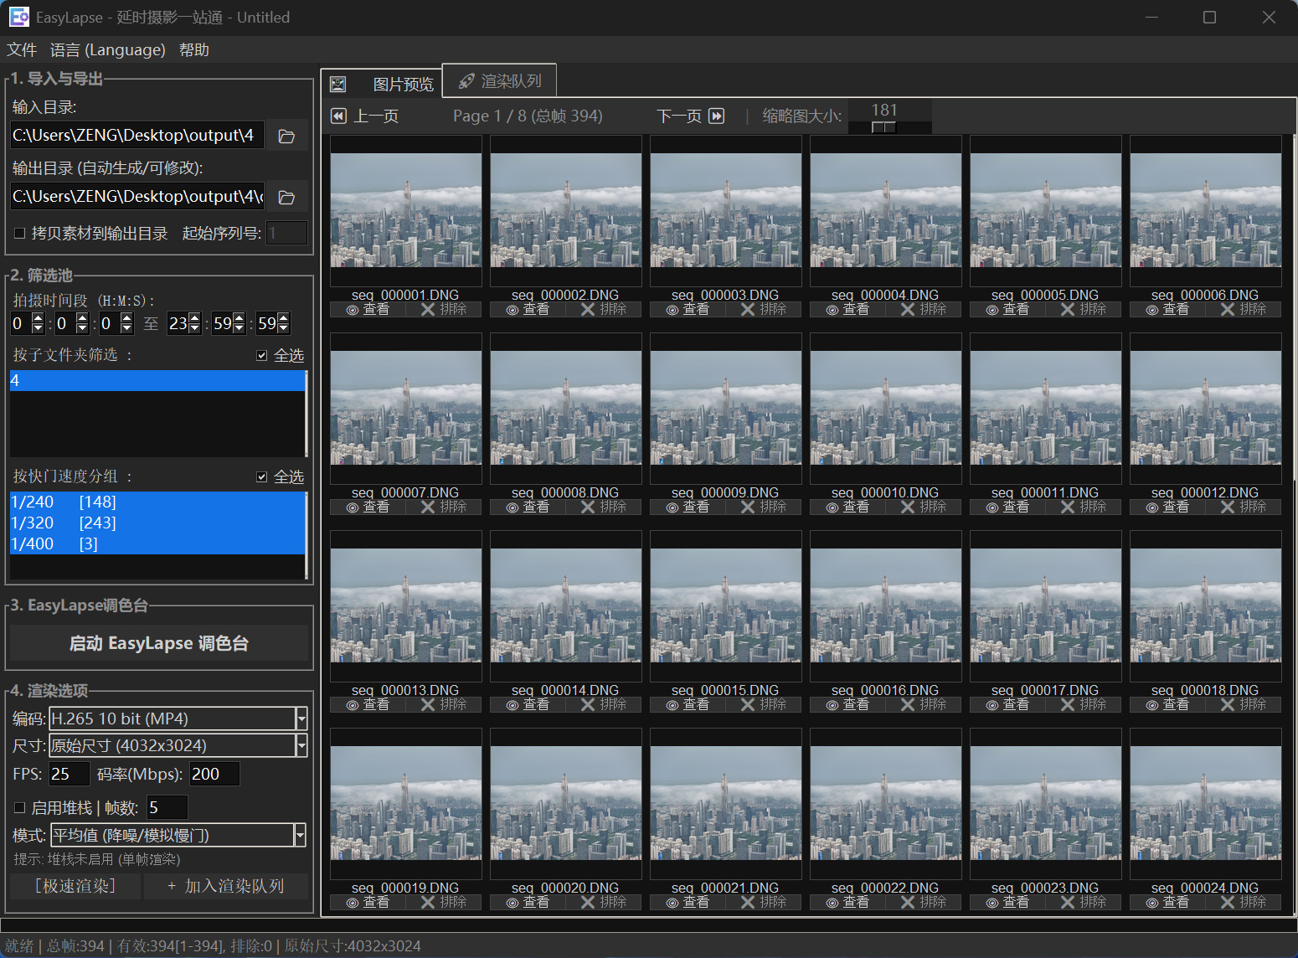
Task: Click the 加入渲染队列 button
Action: pyautogui.click(x=226, y=885)
